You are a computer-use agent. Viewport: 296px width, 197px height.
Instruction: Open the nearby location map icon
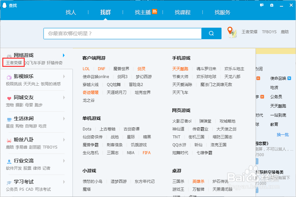click(232, 32)
